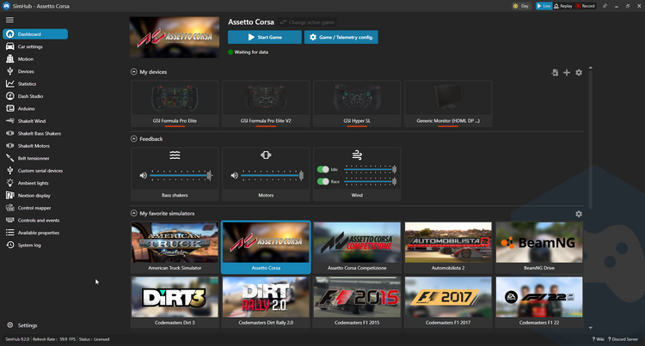The height and width of the screenshot is (346, 645).
Task: Collapse the My favorite simulators section
Action: click(133, 213)
